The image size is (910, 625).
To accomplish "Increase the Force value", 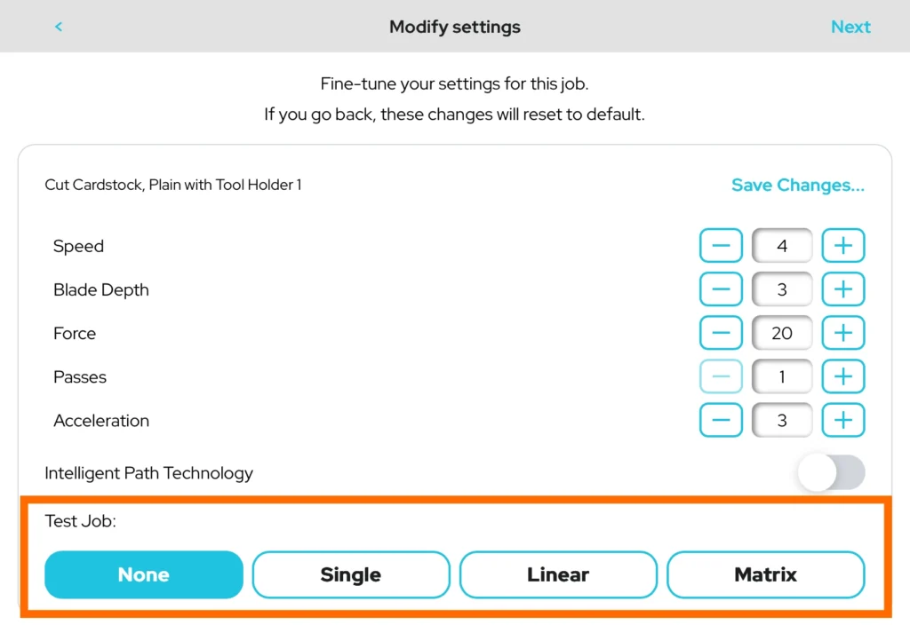I will pyautogui.click(x=842, y=333).
